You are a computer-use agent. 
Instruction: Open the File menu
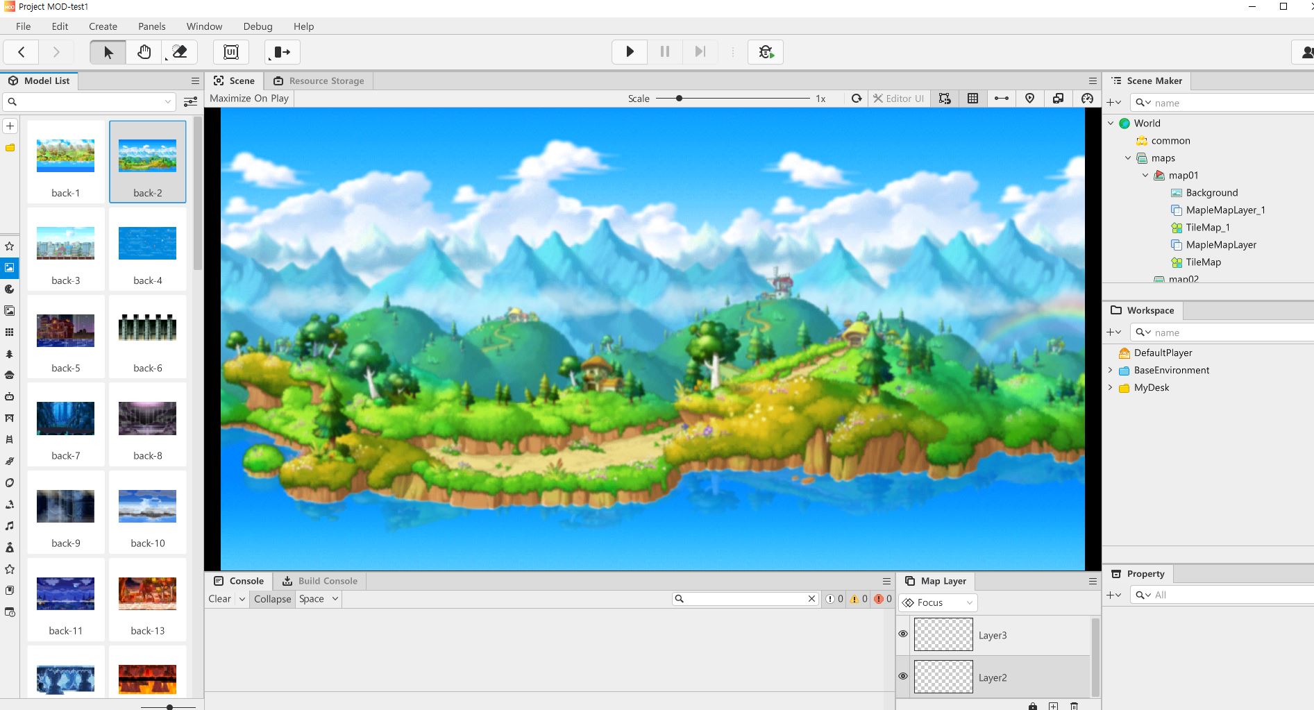(x=24, y=26)
